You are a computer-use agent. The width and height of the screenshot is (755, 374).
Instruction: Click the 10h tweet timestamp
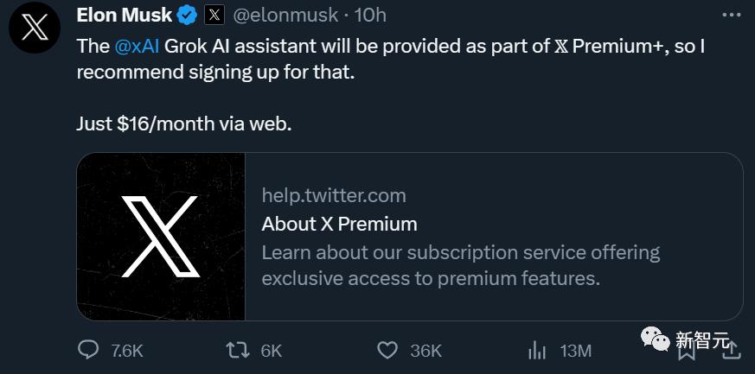(x=371, y=15)
